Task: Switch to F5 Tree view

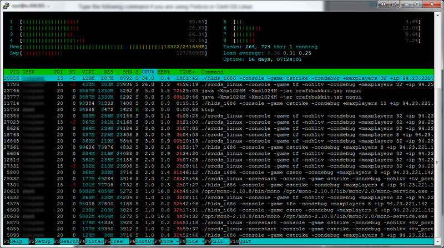Action: pos(117,241)
